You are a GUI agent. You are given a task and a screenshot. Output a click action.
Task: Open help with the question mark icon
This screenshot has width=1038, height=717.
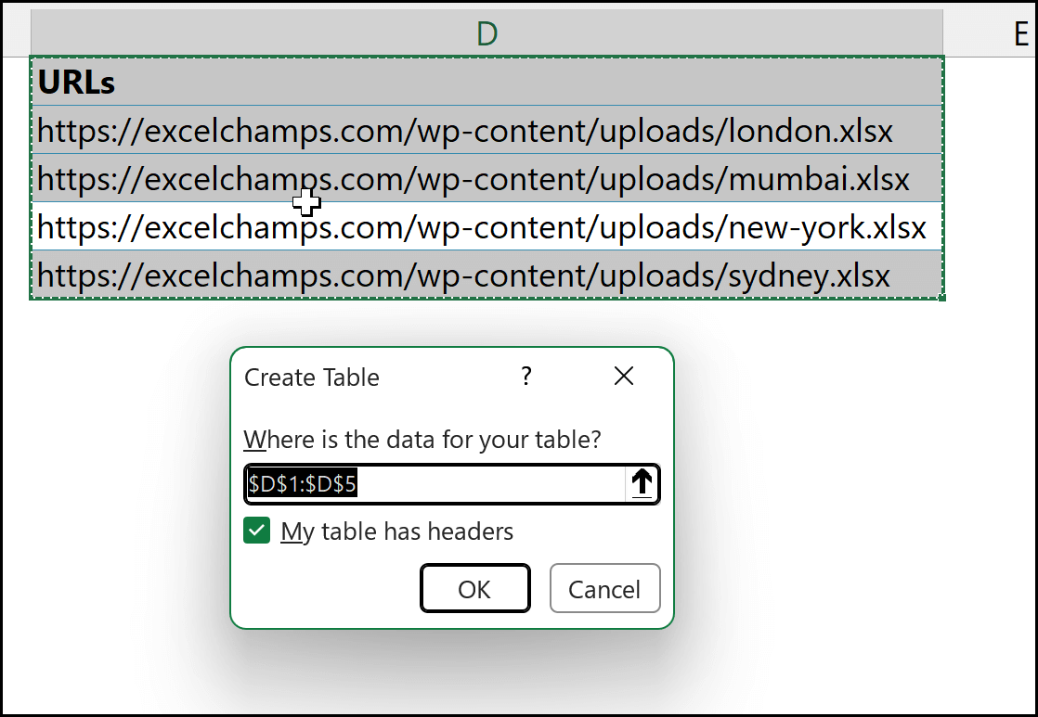526,376
